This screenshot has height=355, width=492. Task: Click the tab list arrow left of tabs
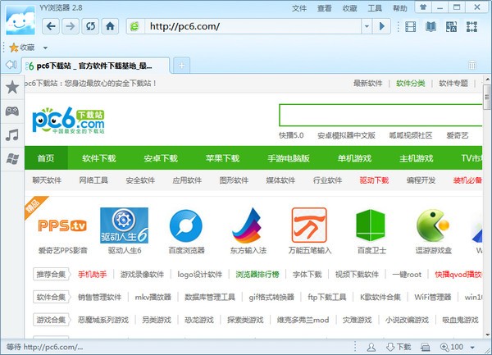click(x=11, y=65)
